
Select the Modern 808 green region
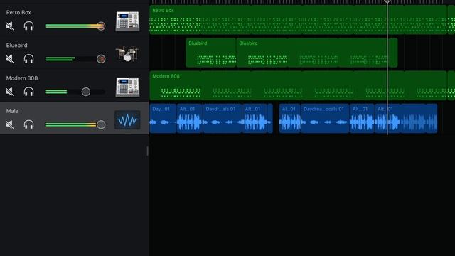(298, 85)
